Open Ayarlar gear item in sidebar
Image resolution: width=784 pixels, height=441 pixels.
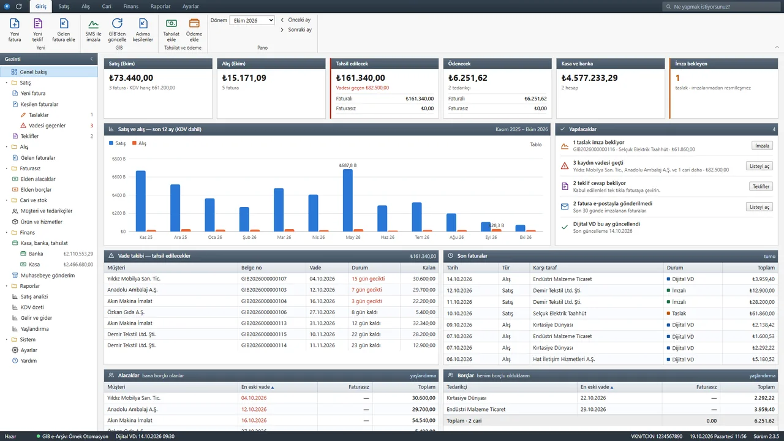pos(49,350)
